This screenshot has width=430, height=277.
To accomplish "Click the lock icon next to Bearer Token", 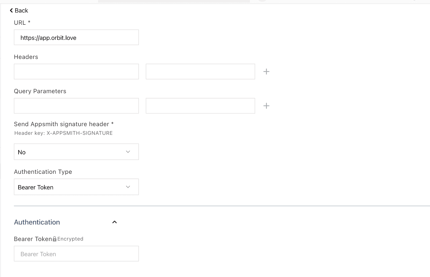I will click(x=55, y=239).
